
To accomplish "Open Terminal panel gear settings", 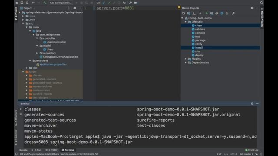I will [252, 104].
